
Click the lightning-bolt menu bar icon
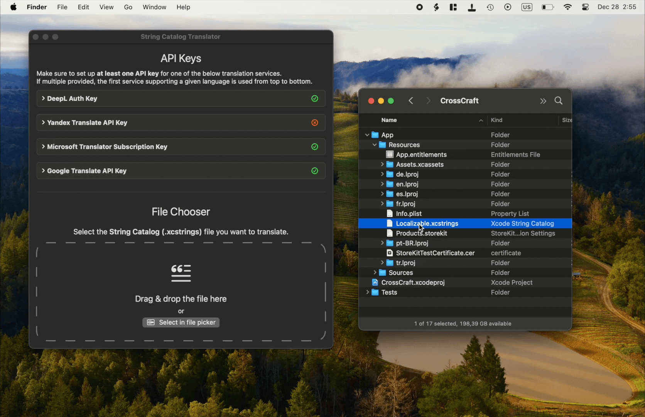pyautogui.click(x=436, y=7)
